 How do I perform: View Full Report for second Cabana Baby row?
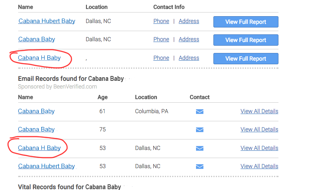point(246,40)
